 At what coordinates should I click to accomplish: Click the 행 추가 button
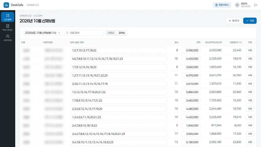click(234, 21)
